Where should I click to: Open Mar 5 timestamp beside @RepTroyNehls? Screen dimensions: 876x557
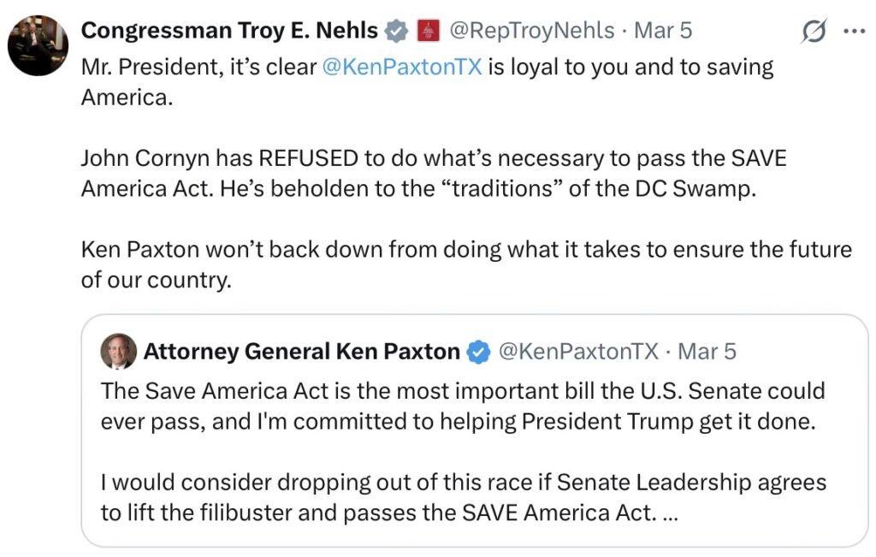pyautogui.click(x=663, y=32)
